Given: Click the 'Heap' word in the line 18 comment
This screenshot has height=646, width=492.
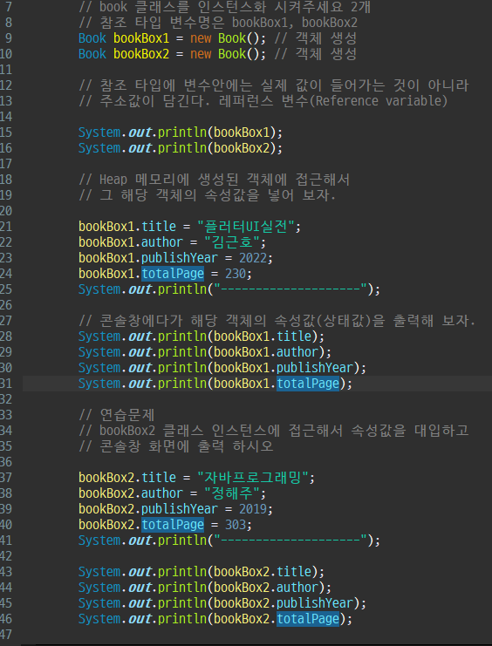Looking at the screenshot, I should [x=113, y=180].
